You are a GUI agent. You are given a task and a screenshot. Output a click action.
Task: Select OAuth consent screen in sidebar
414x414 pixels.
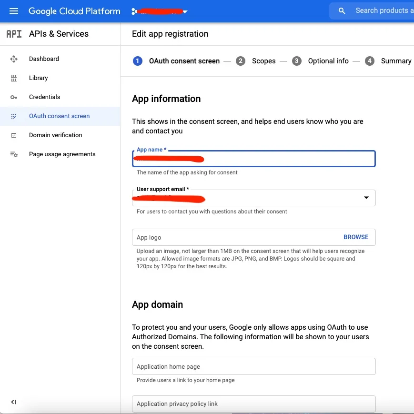point(60,116)
